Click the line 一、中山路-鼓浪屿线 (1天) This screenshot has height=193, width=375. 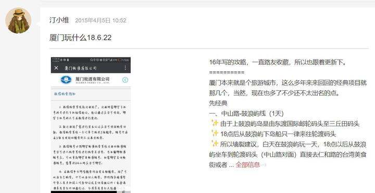[246, 114]
